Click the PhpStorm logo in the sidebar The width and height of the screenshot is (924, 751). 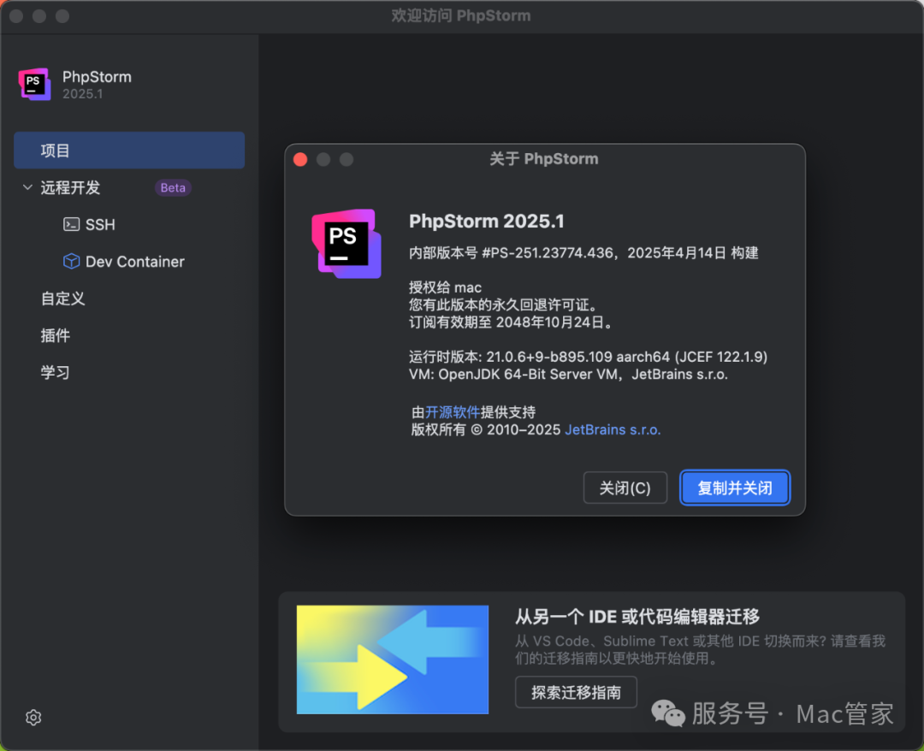tap(34, 83)
